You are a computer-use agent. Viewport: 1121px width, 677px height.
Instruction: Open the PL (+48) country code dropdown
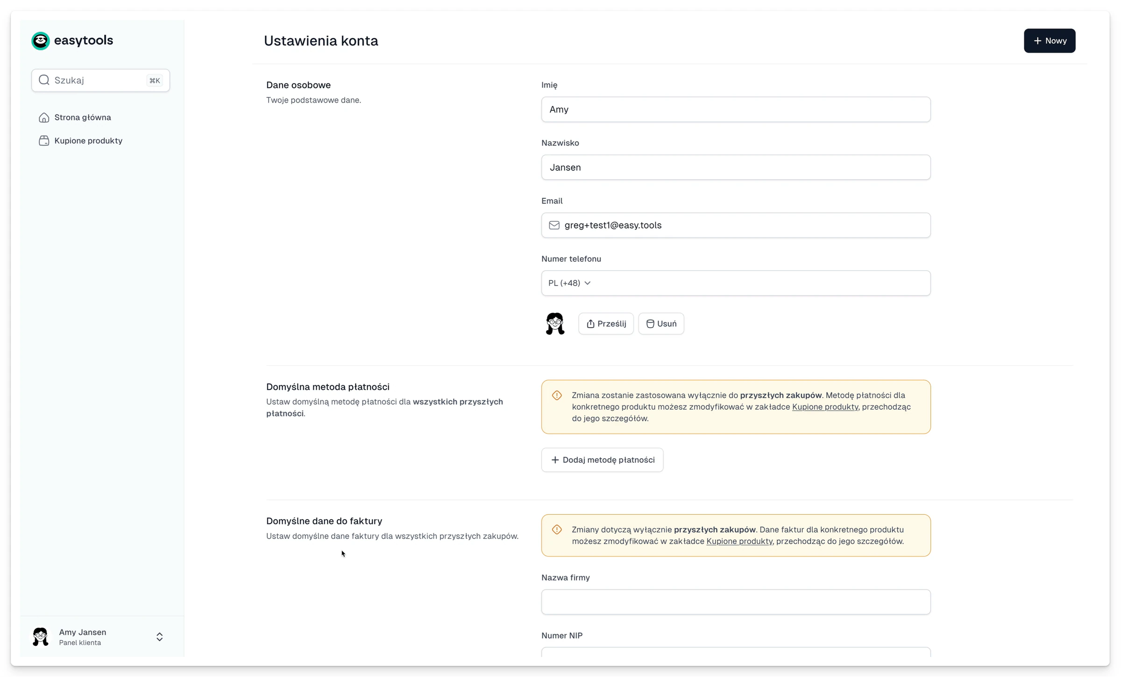pyautogui.click(x=569, y=283)
